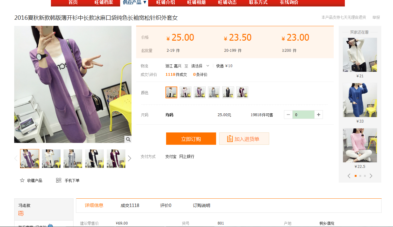Select the white cardigan thumbnail image
The width and height of the screenshot is (393, 227).
point(51,159)
